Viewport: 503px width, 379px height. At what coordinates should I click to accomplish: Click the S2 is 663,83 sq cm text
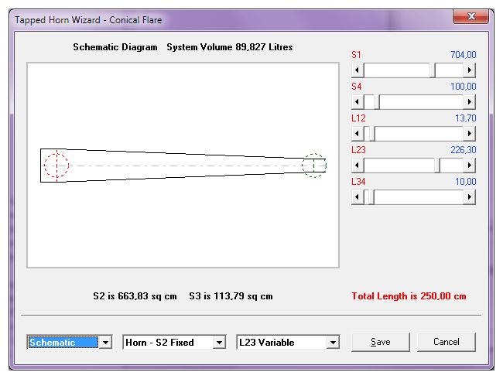click(135, 296)
